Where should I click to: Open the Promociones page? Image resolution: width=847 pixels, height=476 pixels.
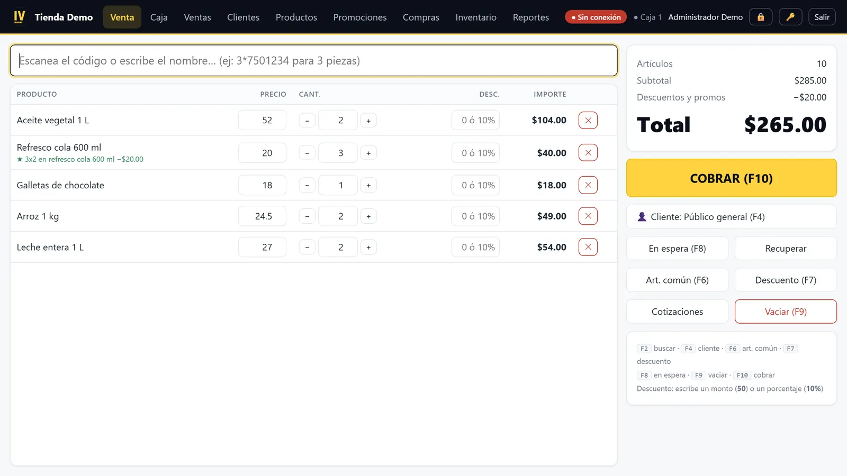tap(360, 17)
